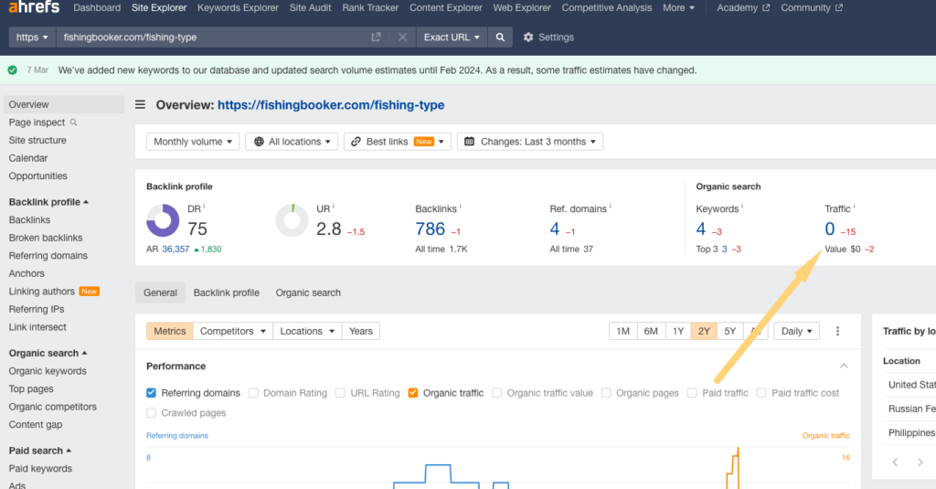Image resolution: width=936 pixels, height=489 pixels.
Task: Select 1M time range
Action: (x=622, y=332)
